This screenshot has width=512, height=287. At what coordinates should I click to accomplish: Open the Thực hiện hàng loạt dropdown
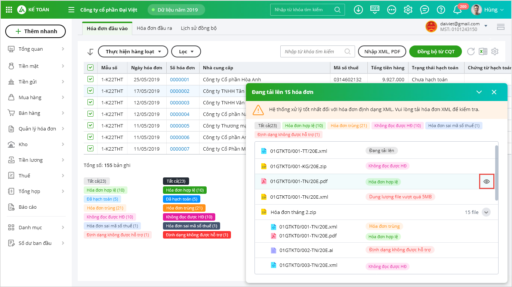[133, 52]
